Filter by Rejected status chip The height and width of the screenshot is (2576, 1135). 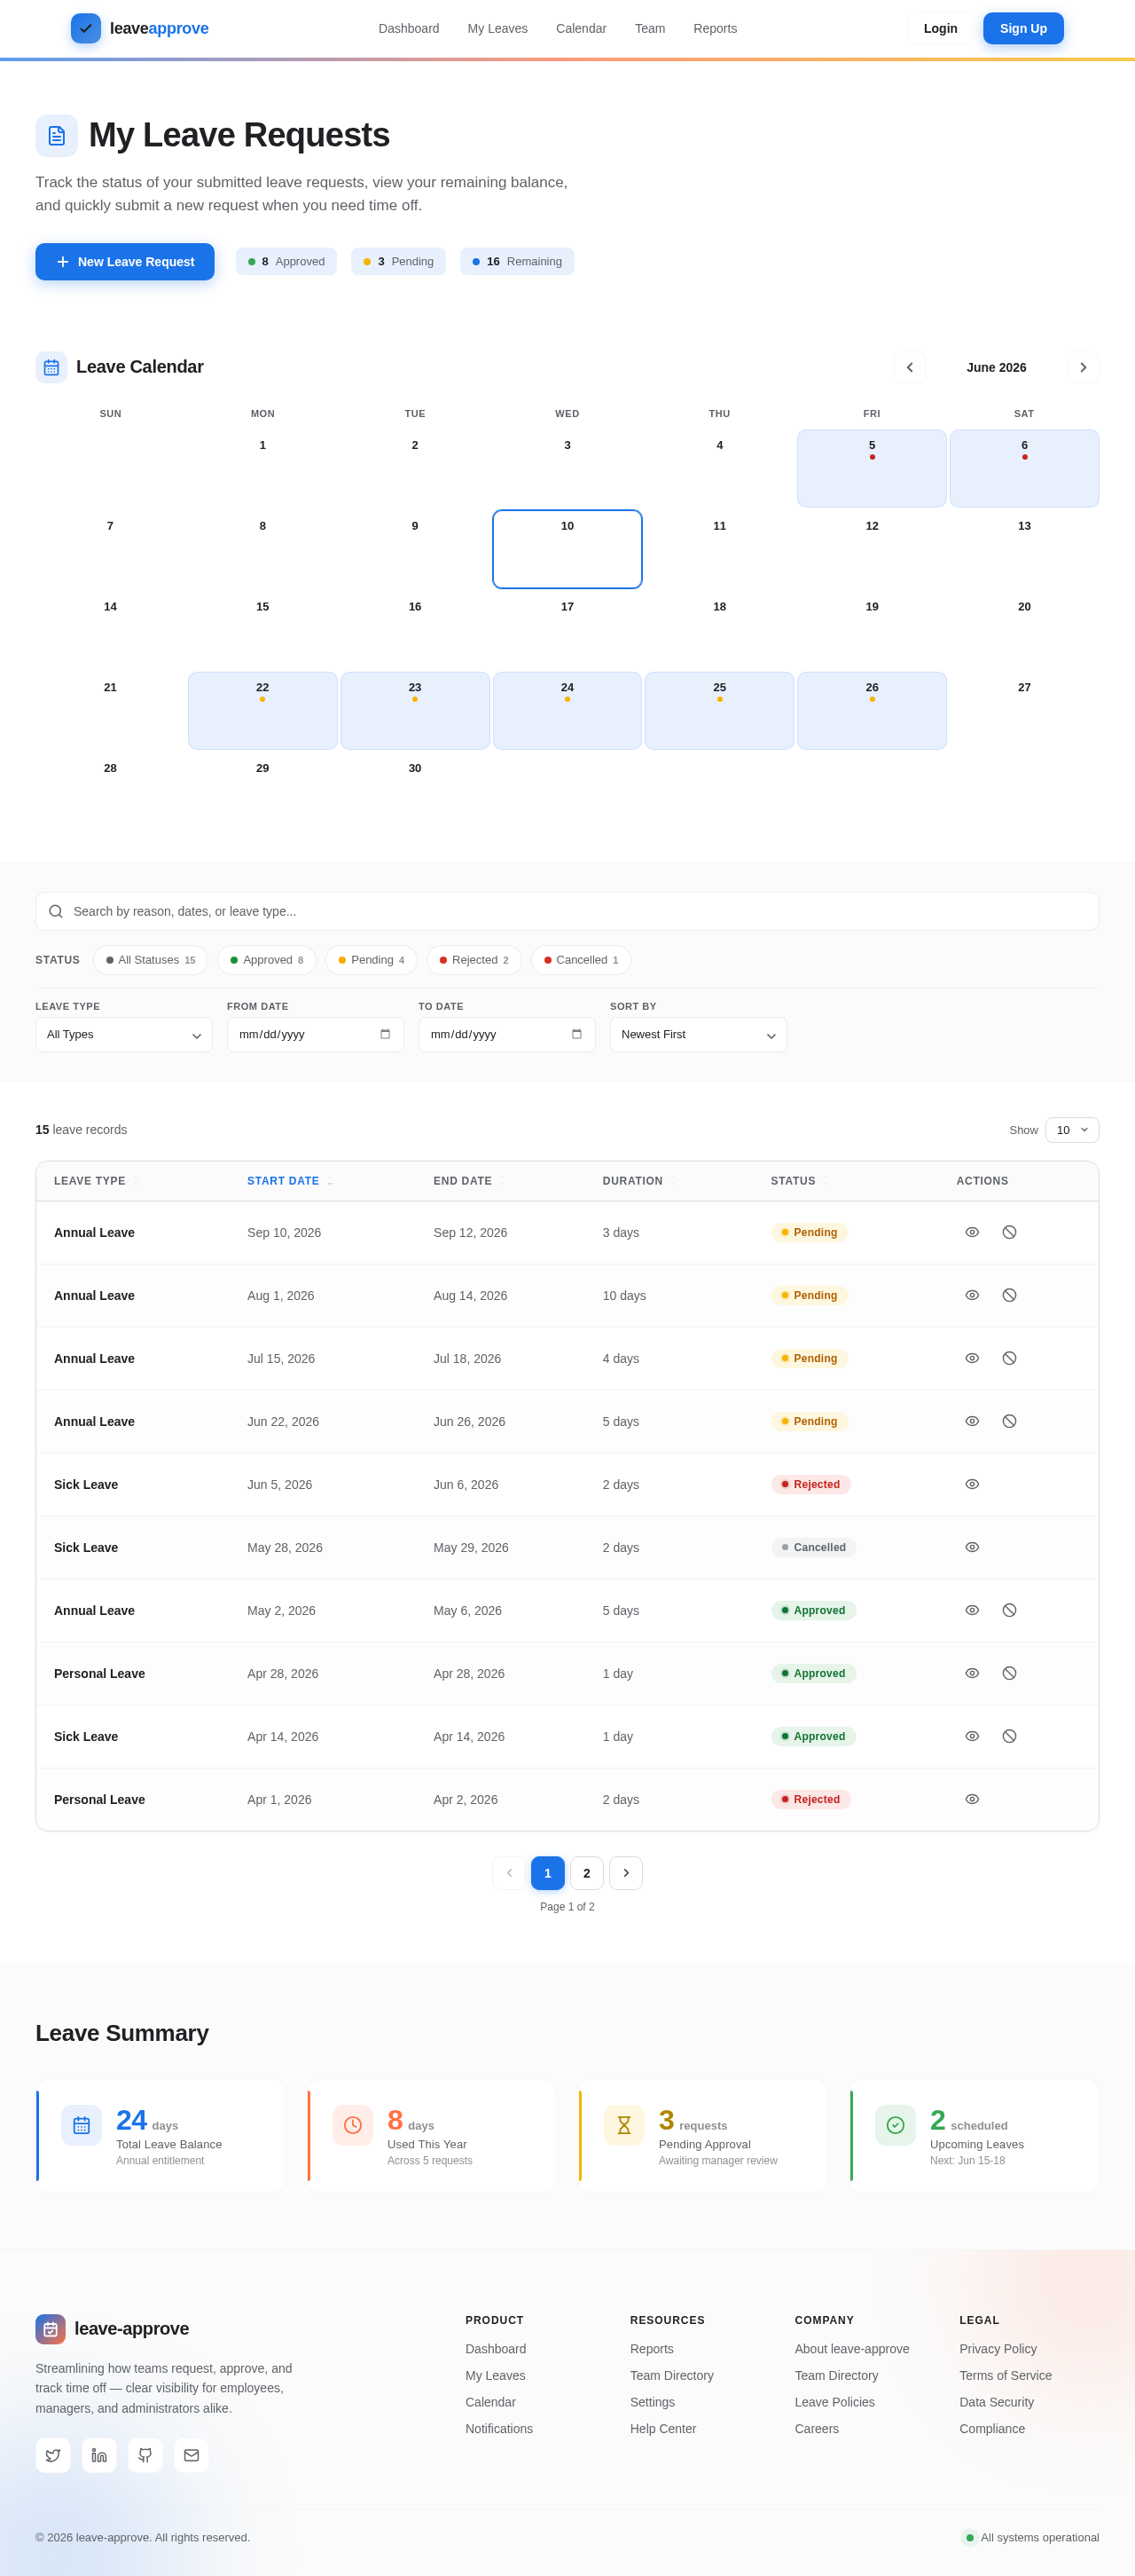tap(474, 960)
